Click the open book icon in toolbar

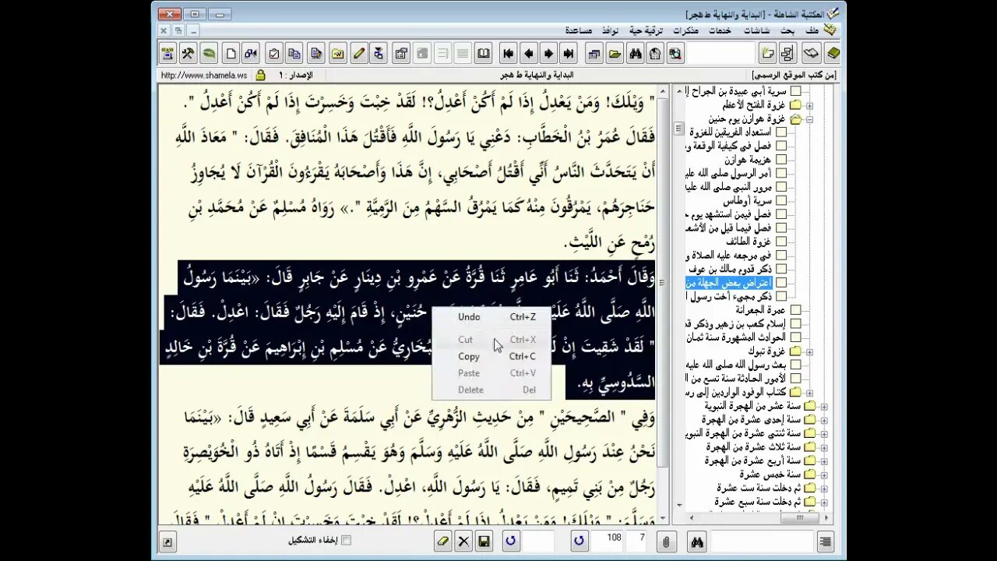point(484,54)
